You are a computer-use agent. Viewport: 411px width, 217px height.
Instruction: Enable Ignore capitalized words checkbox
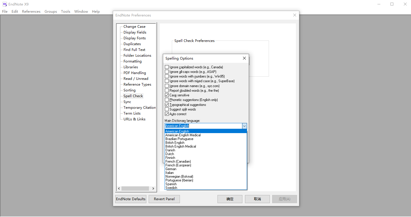167,67
